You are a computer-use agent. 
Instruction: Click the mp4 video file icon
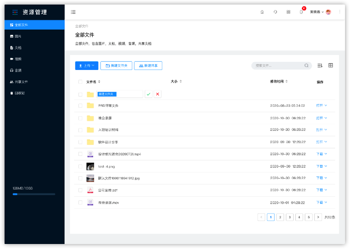[90, 154]
